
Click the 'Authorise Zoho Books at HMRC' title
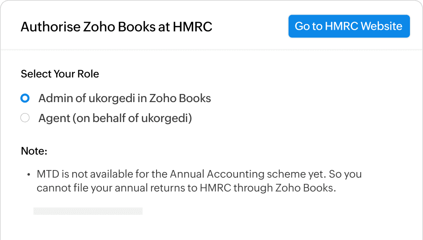116,27
